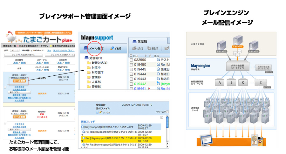Screen dimensions: 286x154
Task: Click the pencil edit icon under 添付ファイル
Action: (100, 112)
